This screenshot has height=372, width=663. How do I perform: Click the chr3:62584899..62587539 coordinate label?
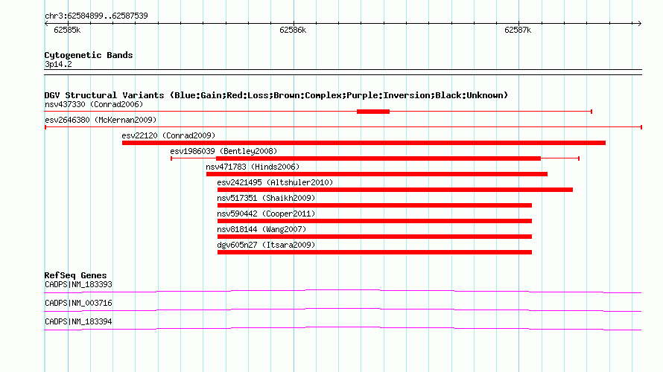tap(96, 16)
